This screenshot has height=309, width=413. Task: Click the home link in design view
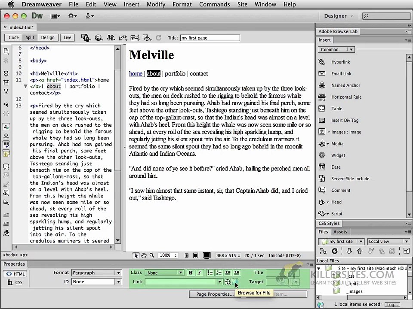[x=136, y=73]
